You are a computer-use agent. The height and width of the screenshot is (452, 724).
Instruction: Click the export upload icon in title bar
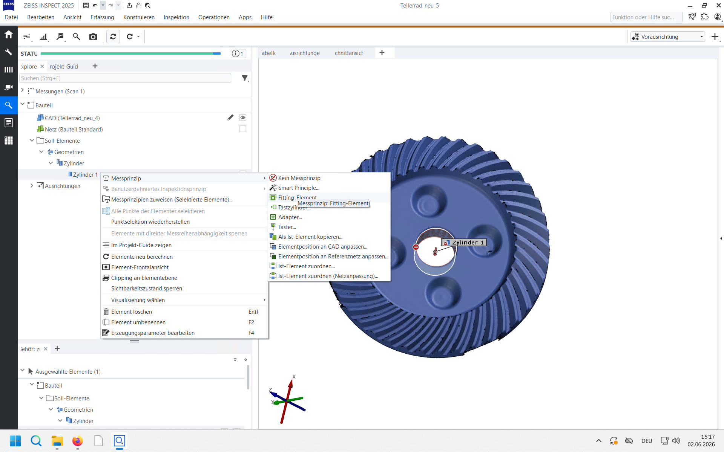pyautogui.click(x=129, y=5)
